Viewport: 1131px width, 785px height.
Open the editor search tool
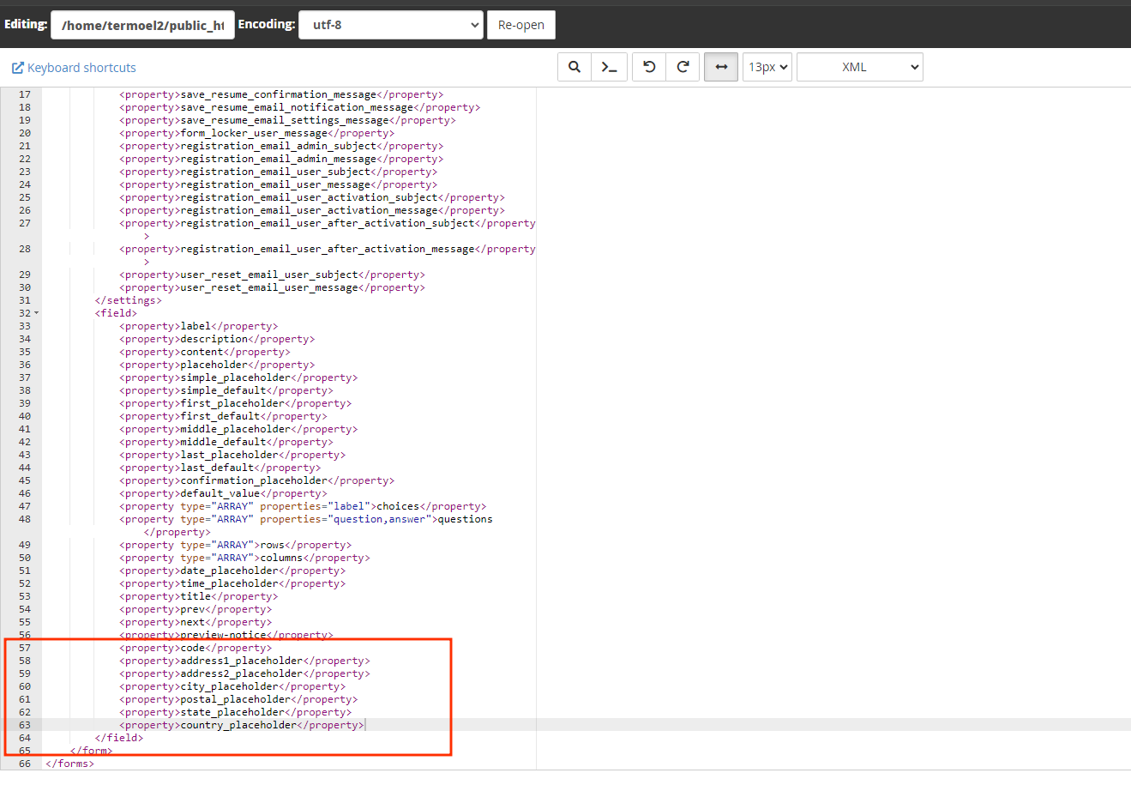click(x=575, y=67)
